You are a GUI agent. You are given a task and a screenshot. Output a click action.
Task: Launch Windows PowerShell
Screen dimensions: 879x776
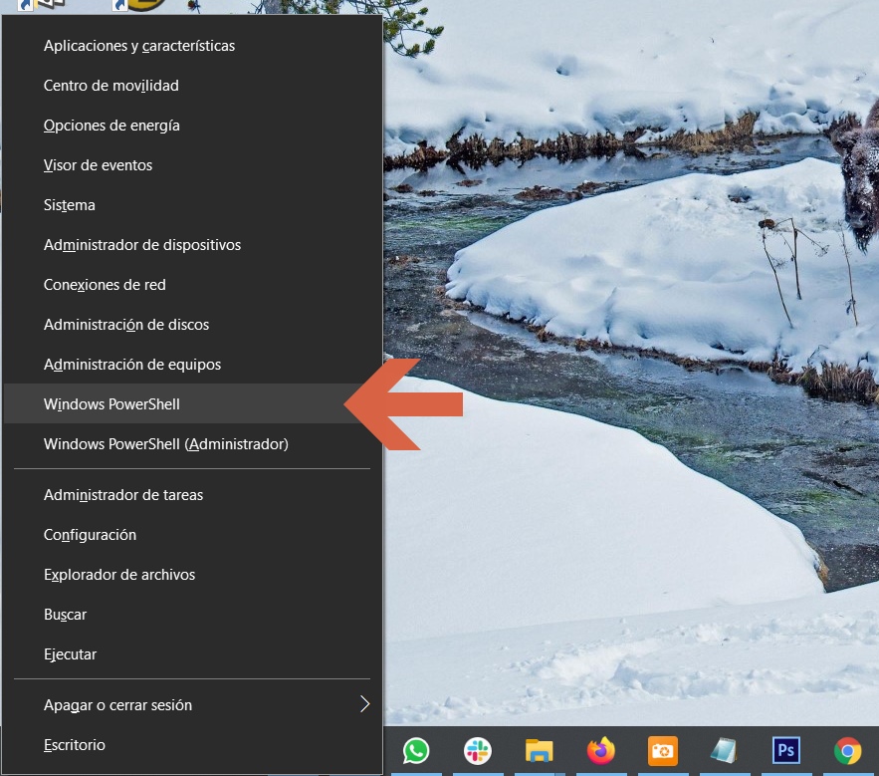tap(192, 404)
